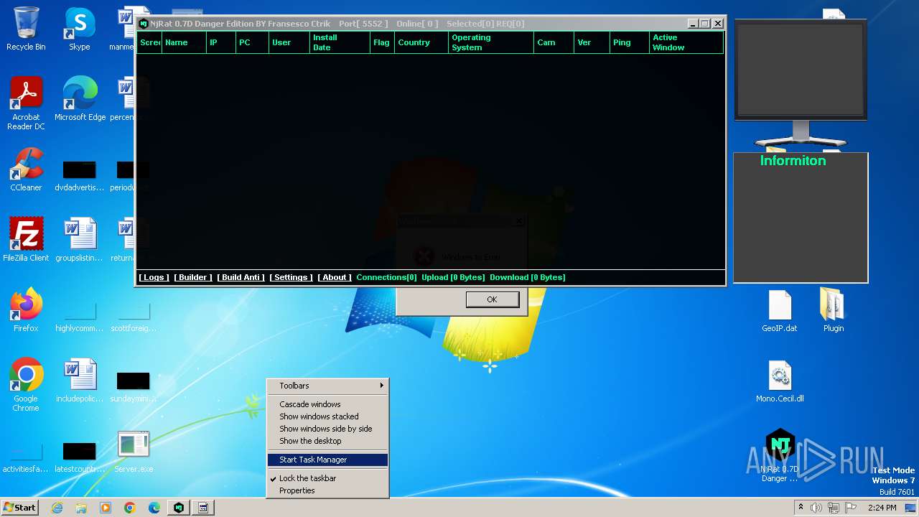Screen dimensions: 919x517
Task: Click the OK button in the error dialog
Action: (492, 299)
